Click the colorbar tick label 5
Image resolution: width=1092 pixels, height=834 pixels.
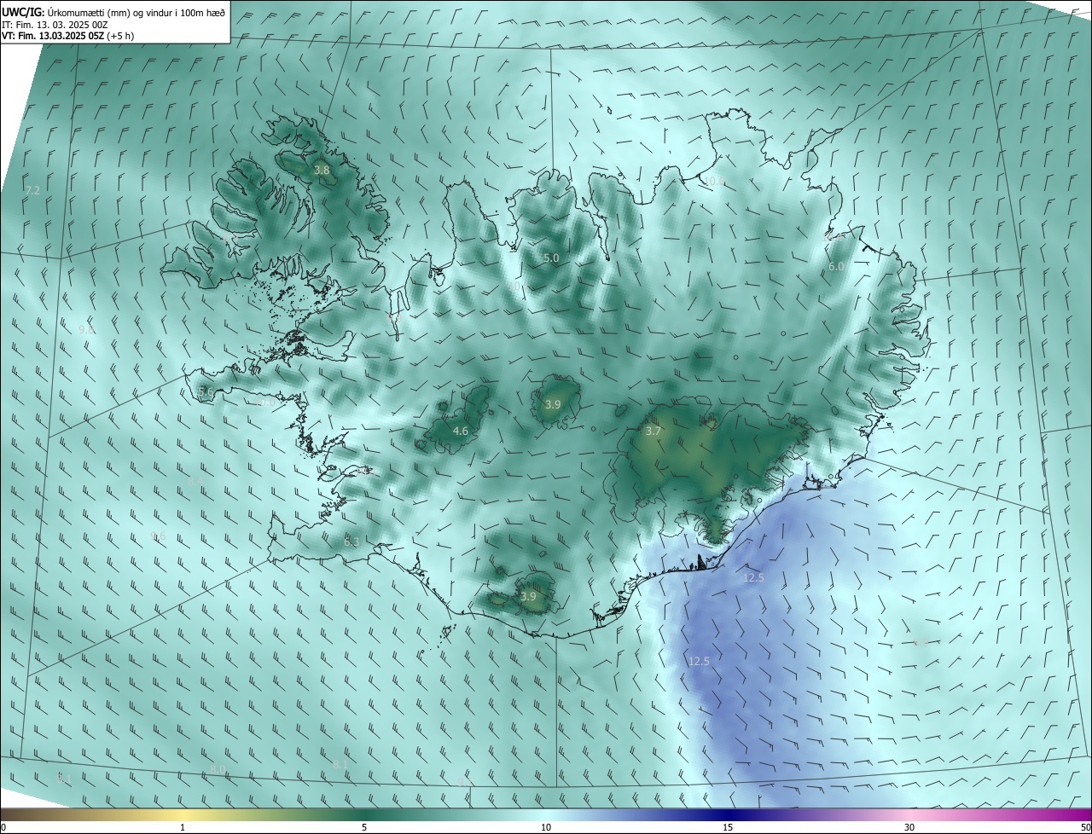(364, 827)
